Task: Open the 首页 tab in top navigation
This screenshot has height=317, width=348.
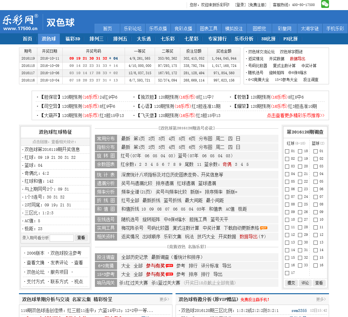Action: 108,29
